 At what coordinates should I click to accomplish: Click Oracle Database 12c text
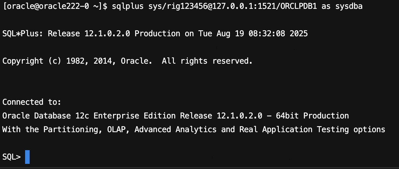click(x=46, y=116)
